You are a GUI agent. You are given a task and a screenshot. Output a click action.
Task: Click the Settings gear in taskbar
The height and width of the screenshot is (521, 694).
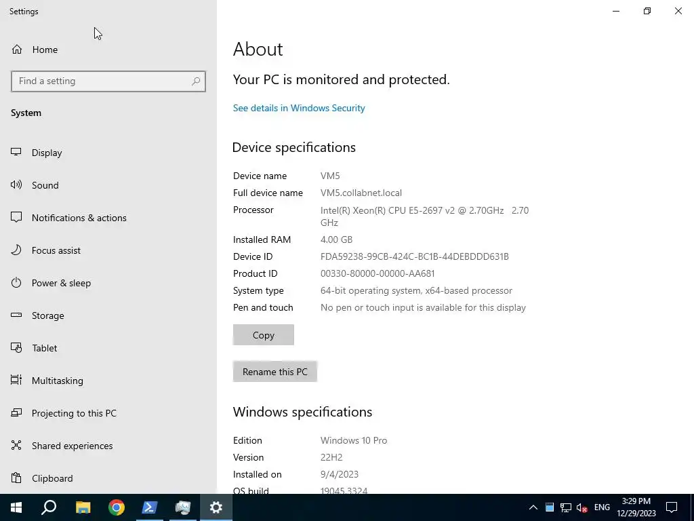pos(216,507)
